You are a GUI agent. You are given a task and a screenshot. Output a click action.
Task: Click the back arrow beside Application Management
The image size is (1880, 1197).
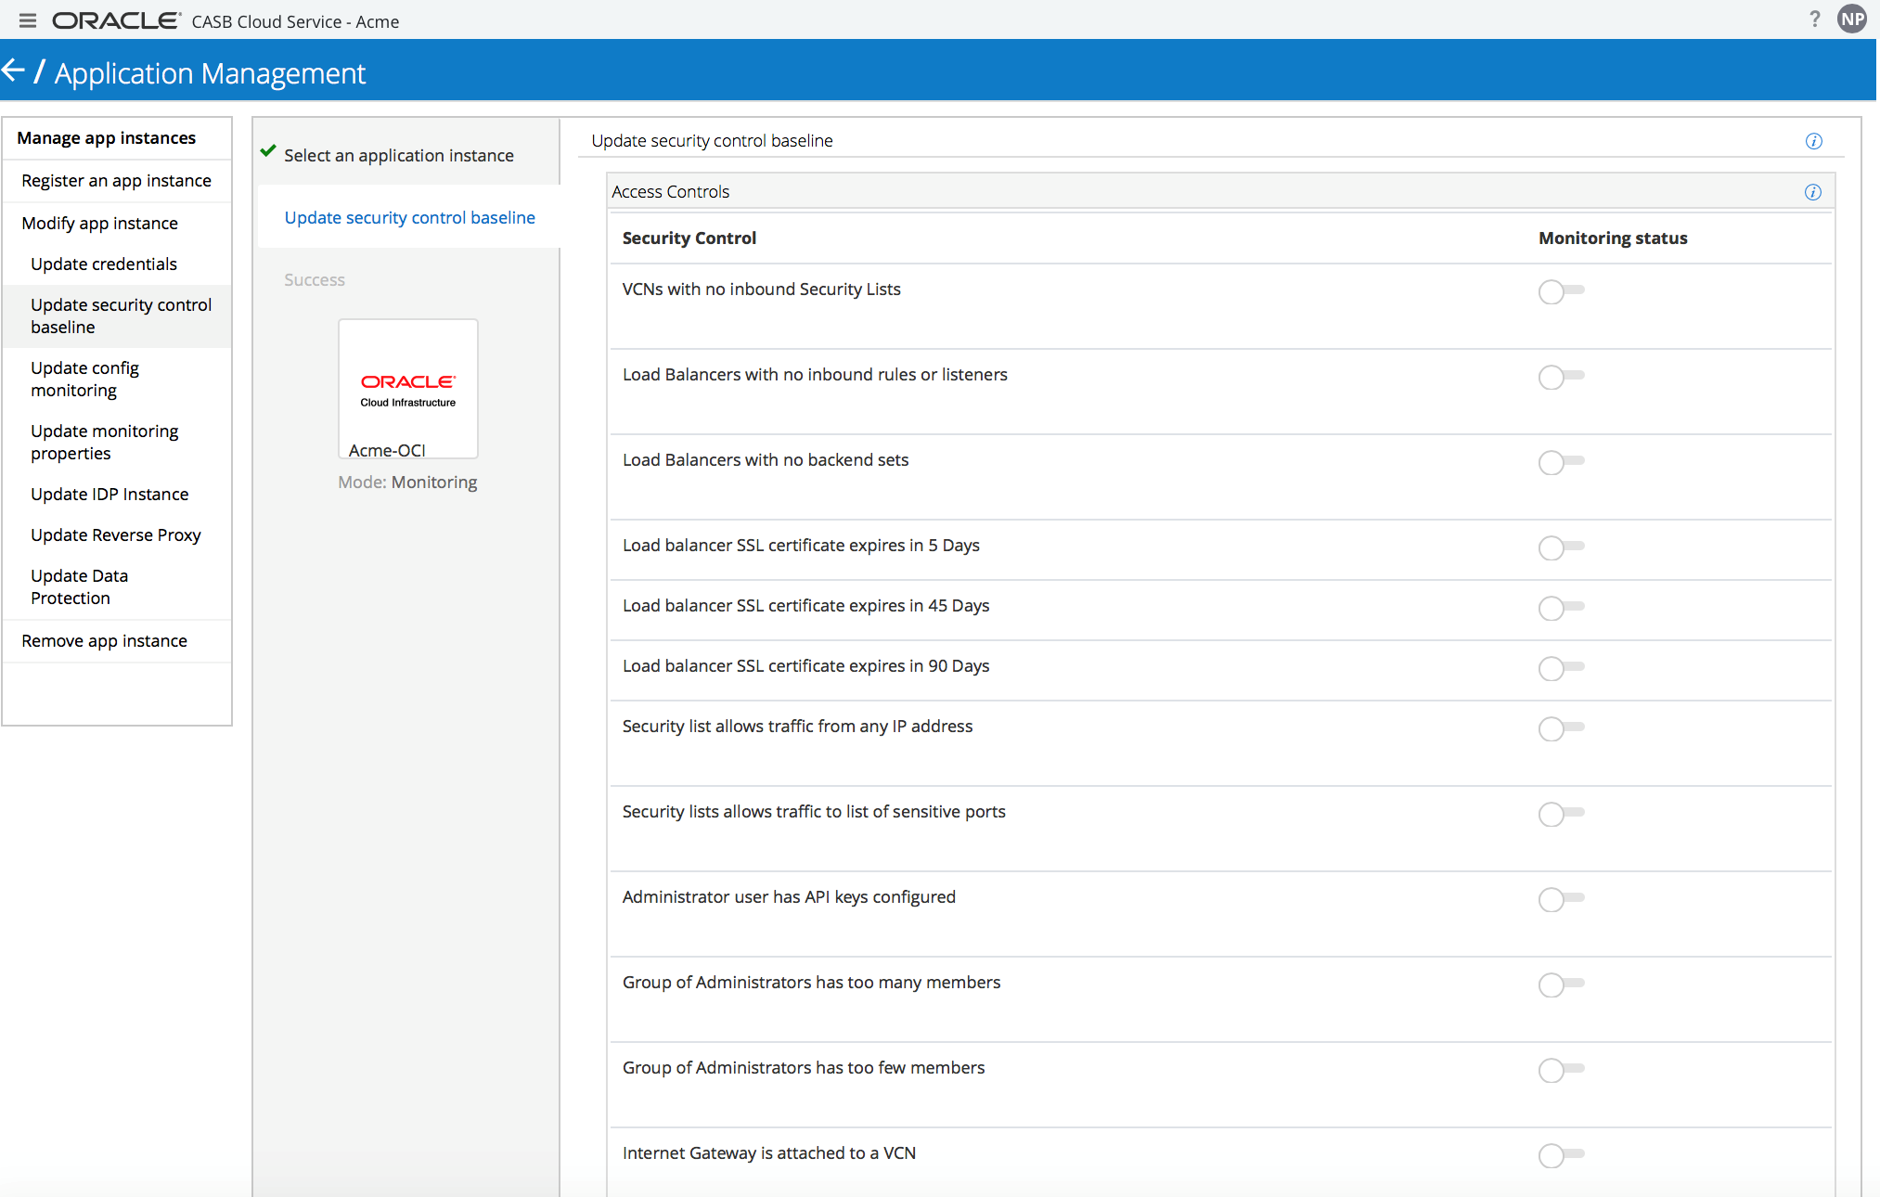[x=13, y=71]
